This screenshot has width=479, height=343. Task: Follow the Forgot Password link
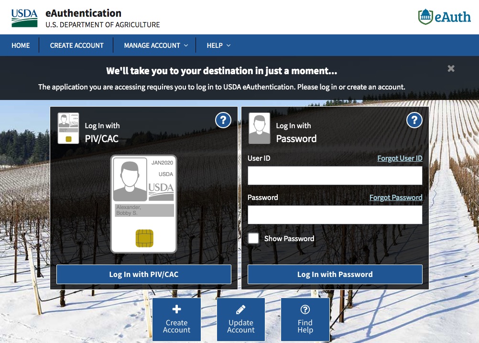click(396, 198)
